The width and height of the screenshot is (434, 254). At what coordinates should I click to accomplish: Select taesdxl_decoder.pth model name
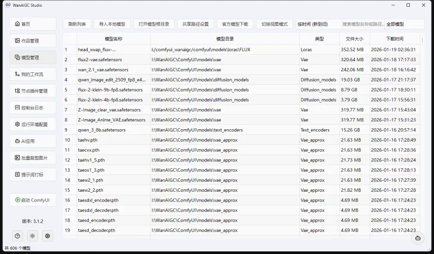tap(98, 210)
